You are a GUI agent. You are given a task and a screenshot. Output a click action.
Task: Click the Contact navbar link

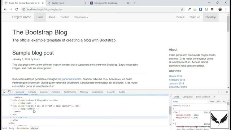(65, 17)
